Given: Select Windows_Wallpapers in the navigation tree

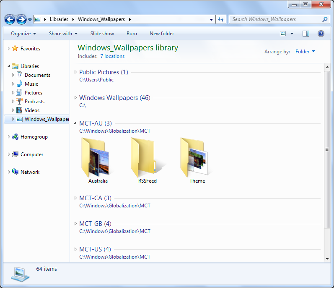Looking at the screenshot, I should point(47,119).
